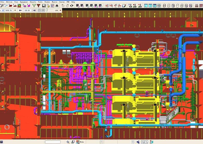Expand the Objects menu
This screenshot has width=203, height=144.
point(33,2)
